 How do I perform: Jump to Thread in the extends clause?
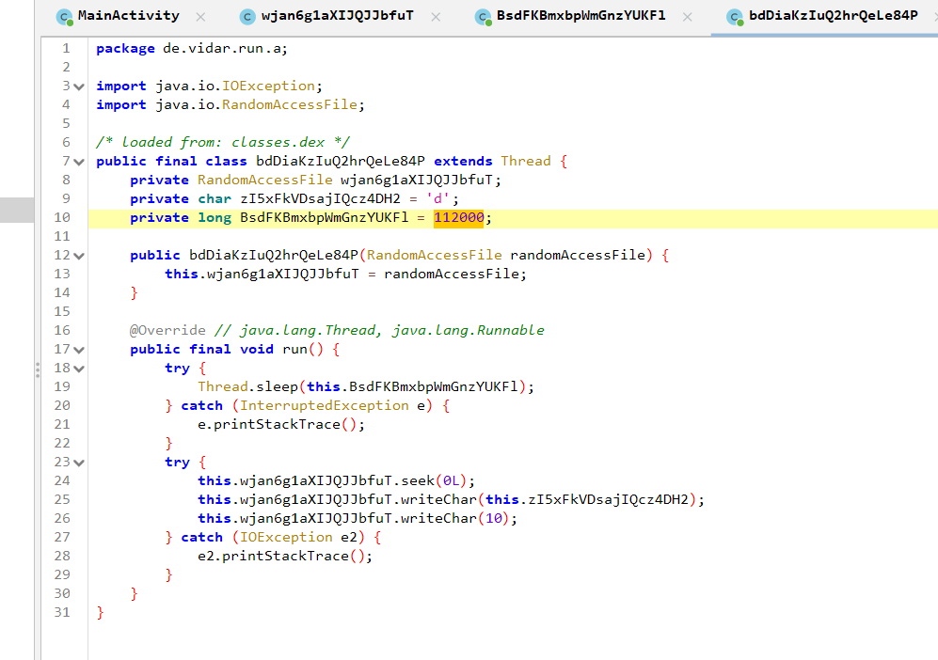click(x=525, y=161)
